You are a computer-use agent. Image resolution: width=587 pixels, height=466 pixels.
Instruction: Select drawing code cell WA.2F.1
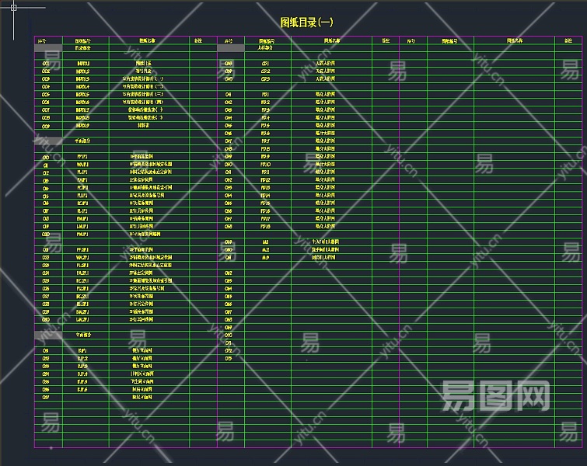coord(82,258)
